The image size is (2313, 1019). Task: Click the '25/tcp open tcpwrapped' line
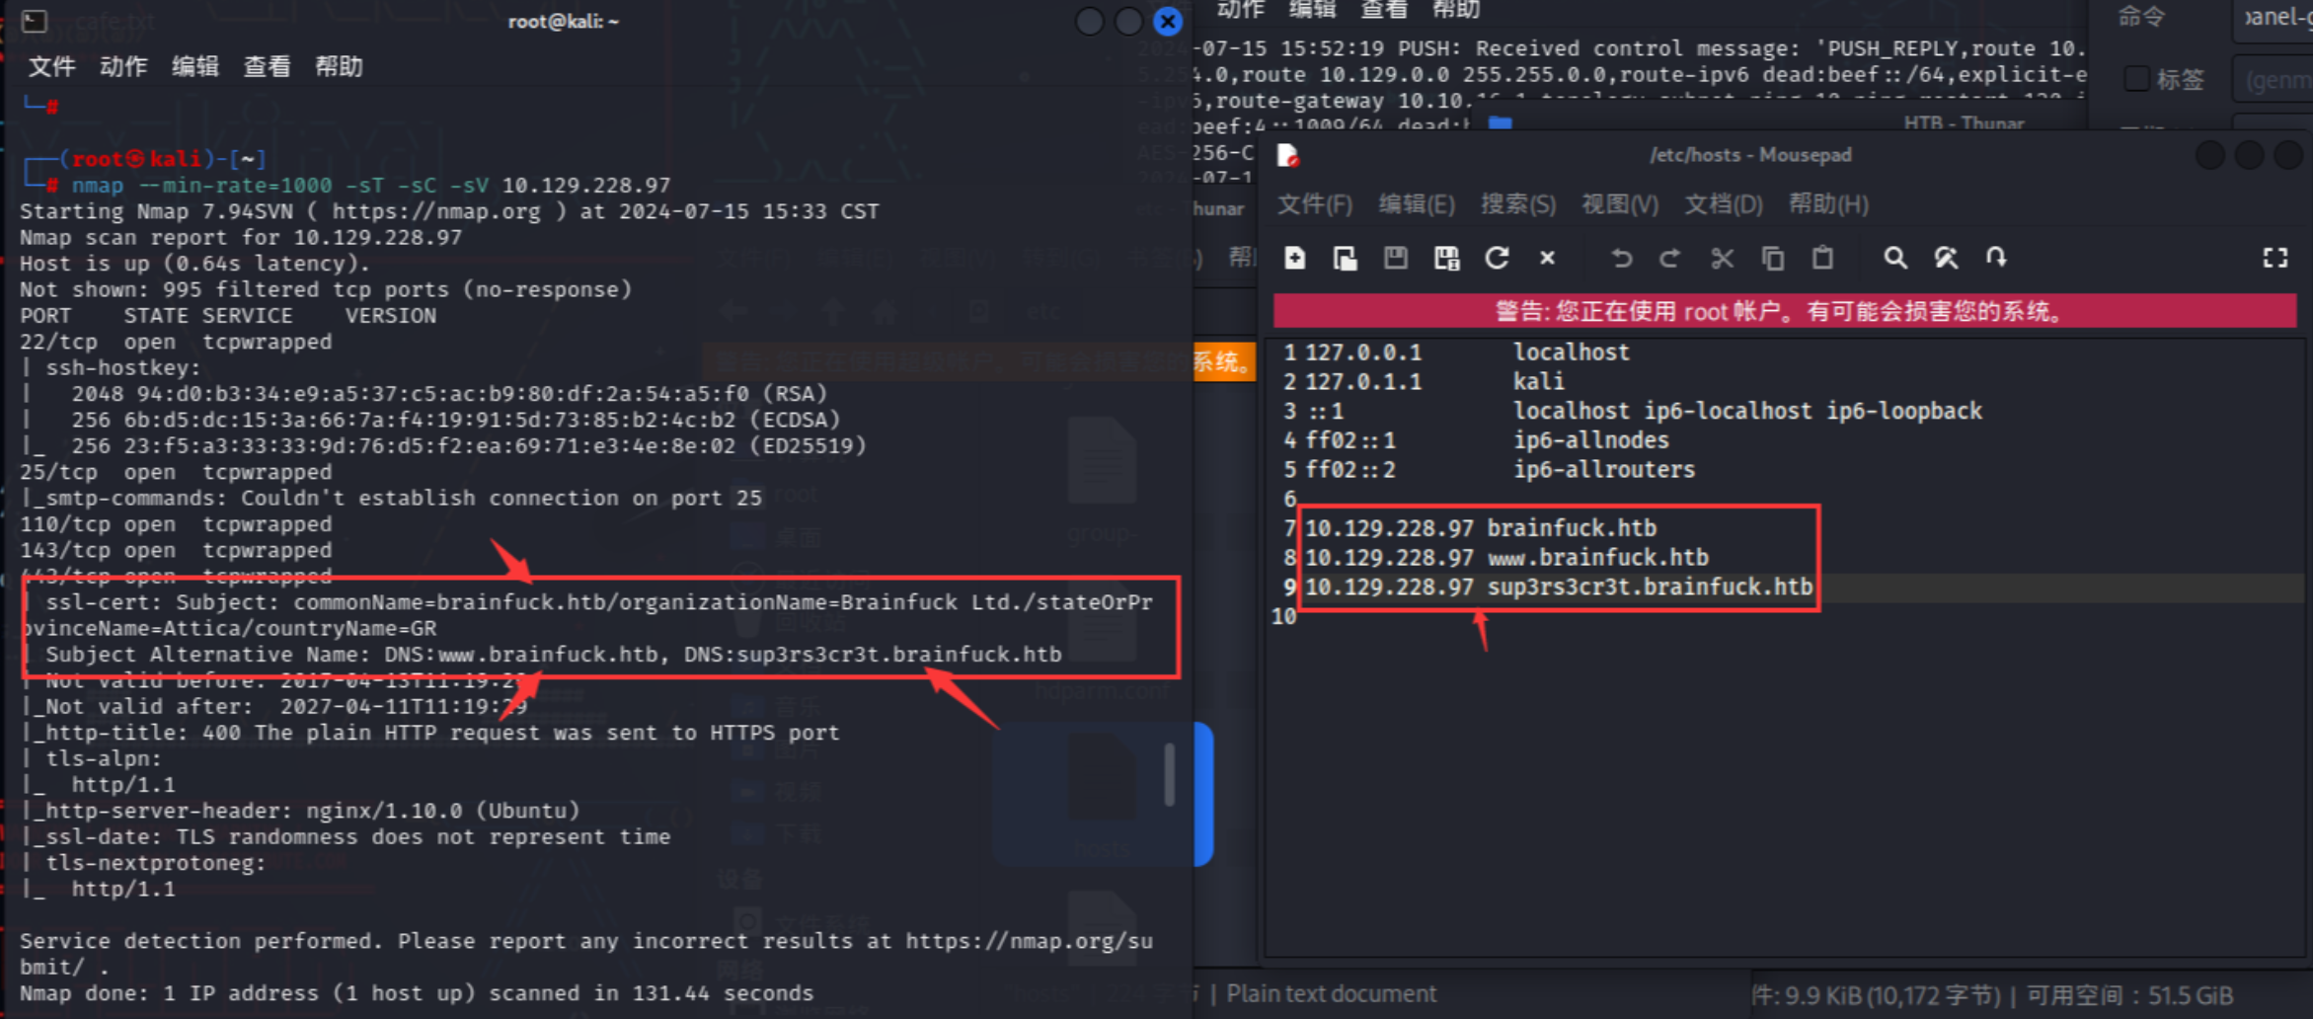tap(176, 473)
